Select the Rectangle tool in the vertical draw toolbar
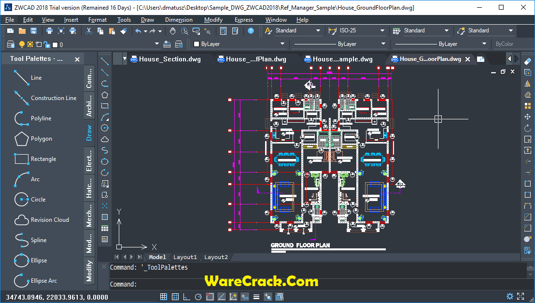The width and height of the screenshot is (535, 303). (105, 106)
